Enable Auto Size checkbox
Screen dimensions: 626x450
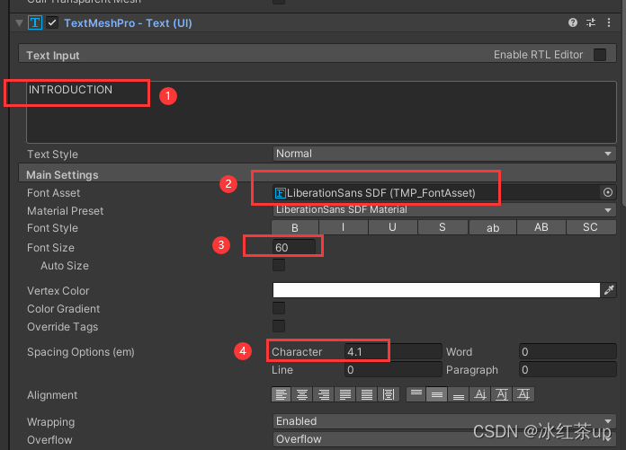279,265
